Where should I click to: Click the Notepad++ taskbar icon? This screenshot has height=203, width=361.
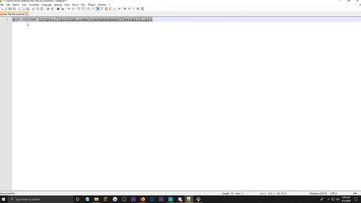click(189, 199)
